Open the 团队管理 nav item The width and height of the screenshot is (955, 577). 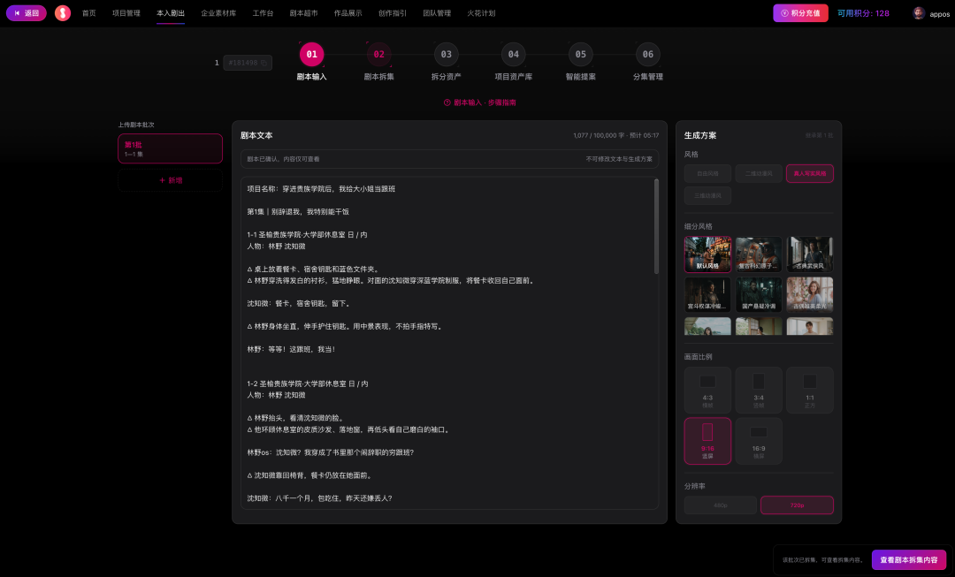click(437, 12)
